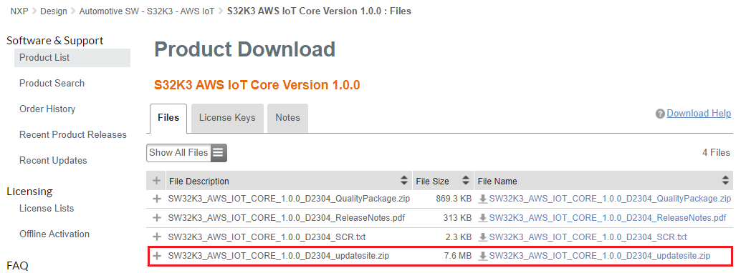Screen dimensions: 741x273
Task: Open Product List in sidebar
Action: tap(72, 57)
